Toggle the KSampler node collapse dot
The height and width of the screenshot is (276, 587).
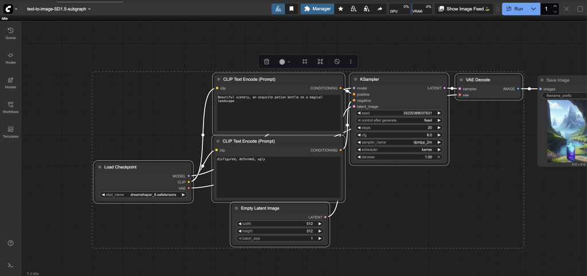(x=355, y=80)
